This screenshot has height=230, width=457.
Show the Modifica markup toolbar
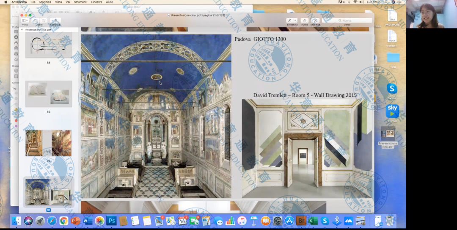[315, 20]
